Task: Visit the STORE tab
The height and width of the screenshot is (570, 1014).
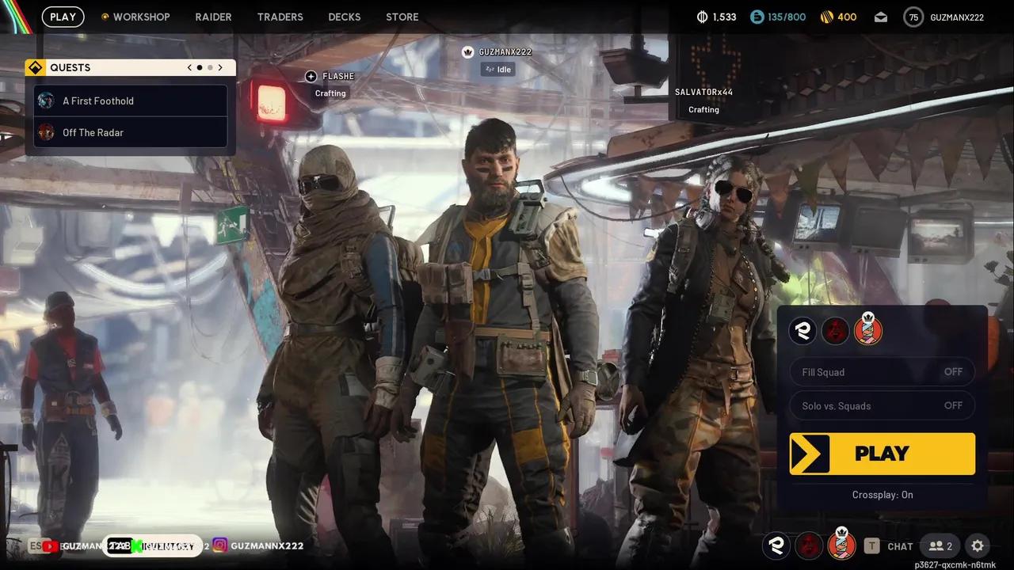Action: [x=402, y=17]
